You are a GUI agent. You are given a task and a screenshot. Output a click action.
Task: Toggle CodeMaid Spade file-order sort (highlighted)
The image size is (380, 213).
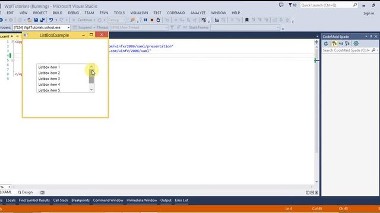pos(334,44)
